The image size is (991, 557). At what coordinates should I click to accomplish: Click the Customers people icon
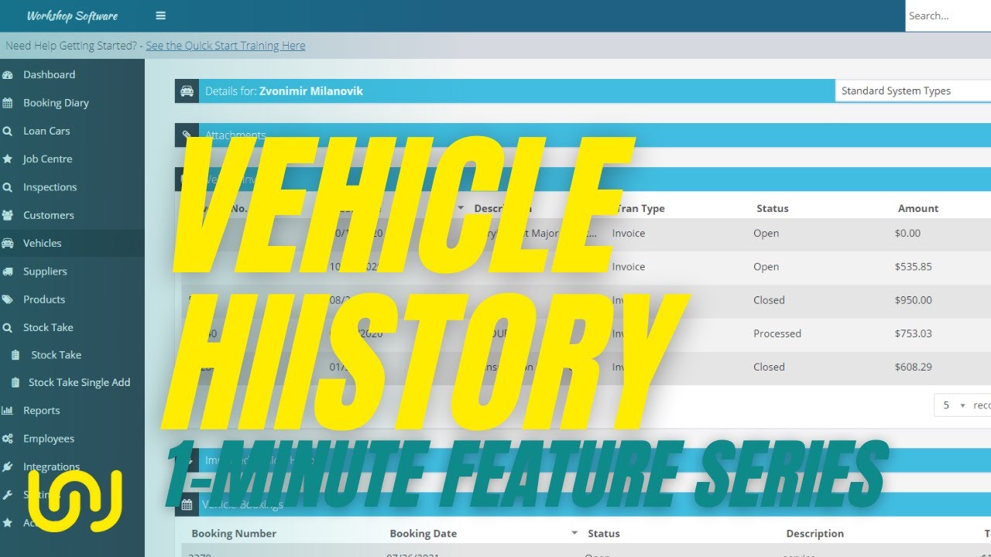tap(8, 215)
